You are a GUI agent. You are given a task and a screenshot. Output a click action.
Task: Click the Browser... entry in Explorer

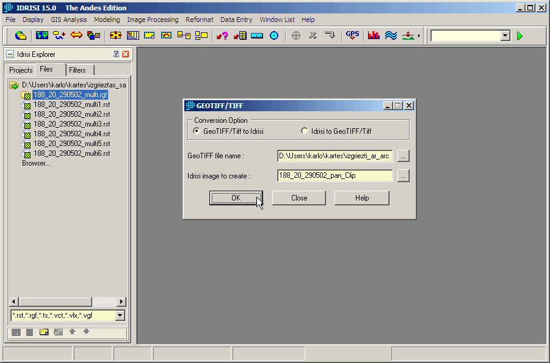pos(36,163)
